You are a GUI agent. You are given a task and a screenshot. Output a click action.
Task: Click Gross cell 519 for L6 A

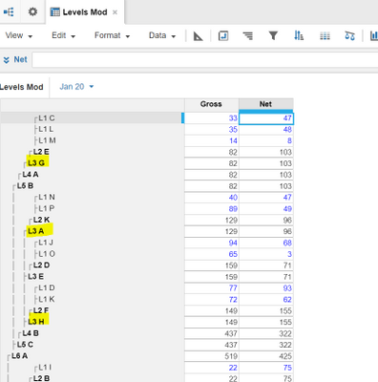pyautogui.click(x=212, y=356)
